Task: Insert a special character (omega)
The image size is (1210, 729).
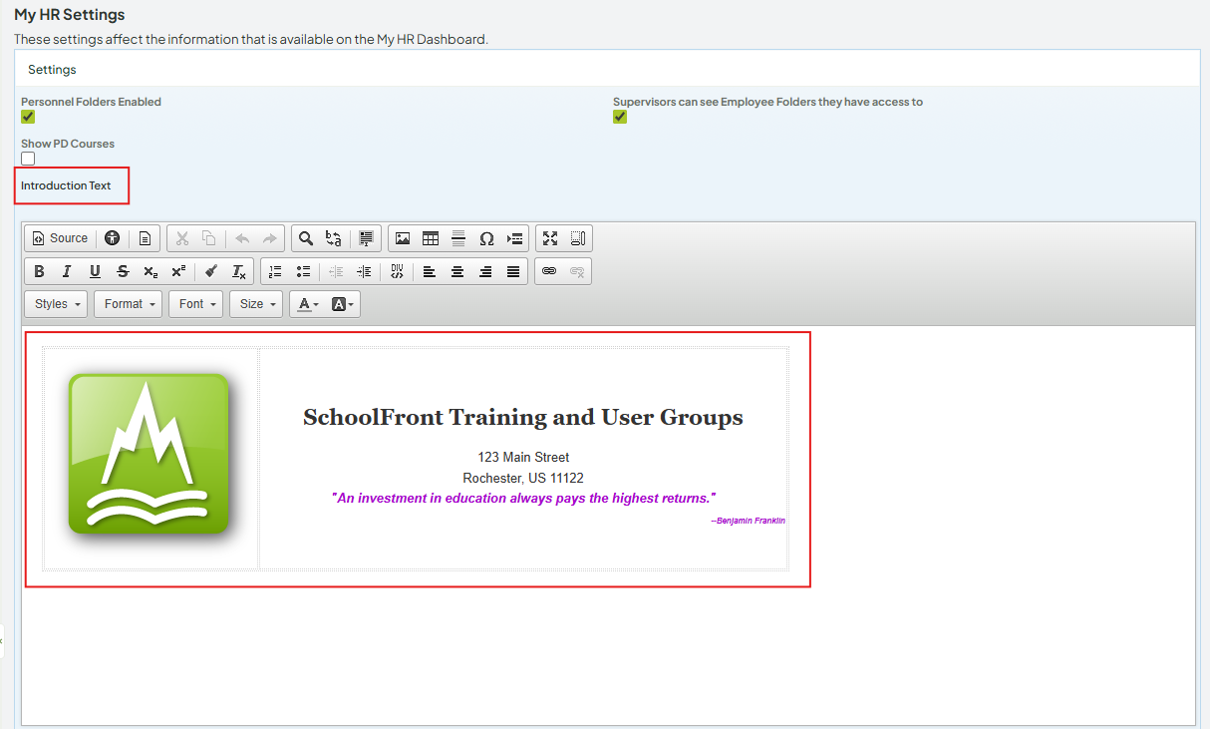Action: click(486, 238)
